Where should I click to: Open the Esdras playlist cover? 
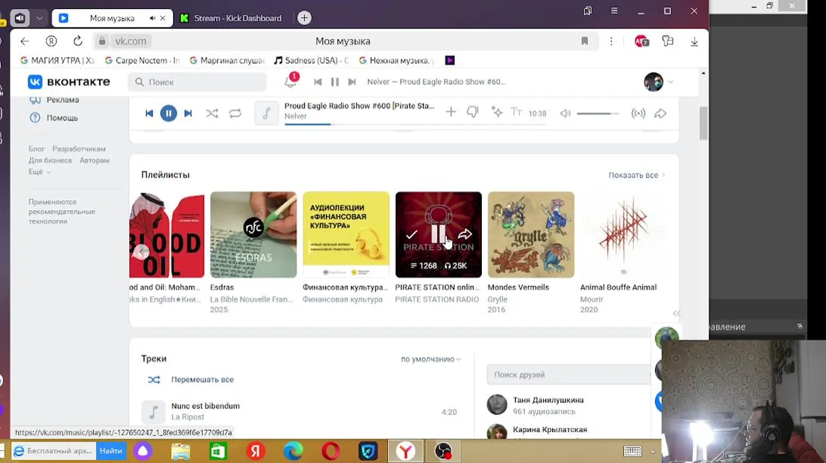coord(253,235)
